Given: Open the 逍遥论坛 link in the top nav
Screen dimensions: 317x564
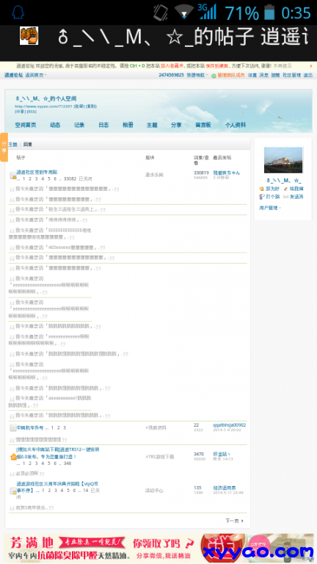Looking at the screenshot, I should click(14, 75).
